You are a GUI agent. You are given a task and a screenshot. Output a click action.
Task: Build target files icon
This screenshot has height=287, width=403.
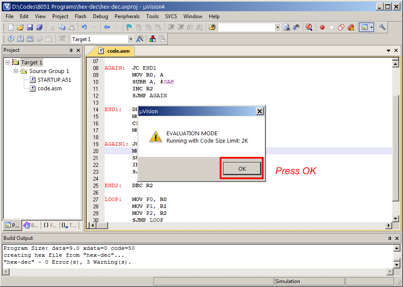tap(21, 39)
